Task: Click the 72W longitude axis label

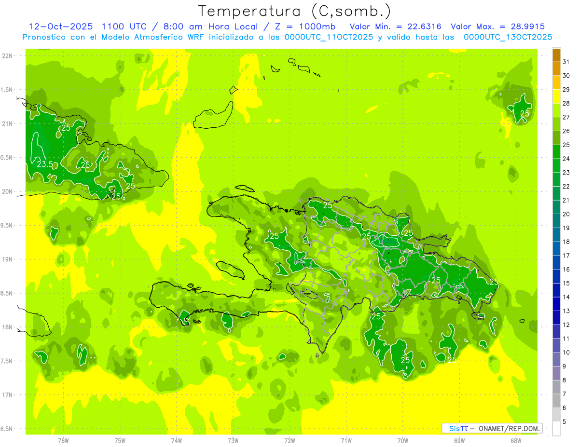Action: (289, 440)
